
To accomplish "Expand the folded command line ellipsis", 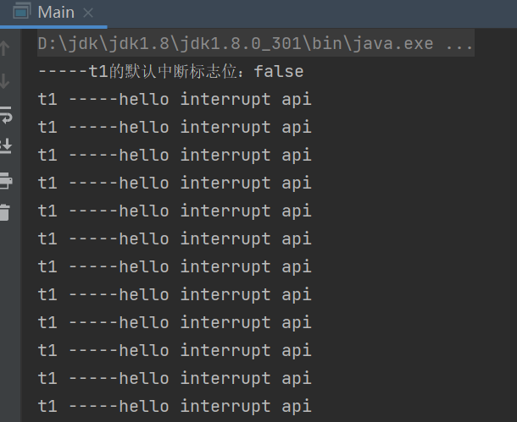I will click(x=459, y=44).
